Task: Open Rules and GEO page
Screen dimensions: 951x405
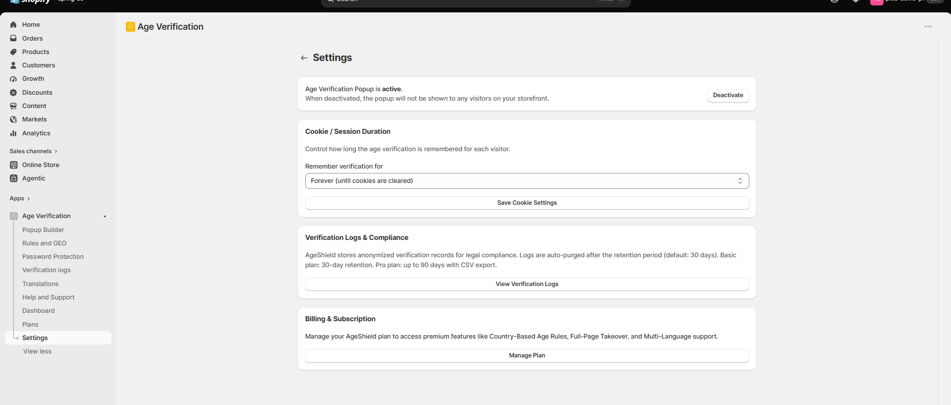Action: (44, 243)
